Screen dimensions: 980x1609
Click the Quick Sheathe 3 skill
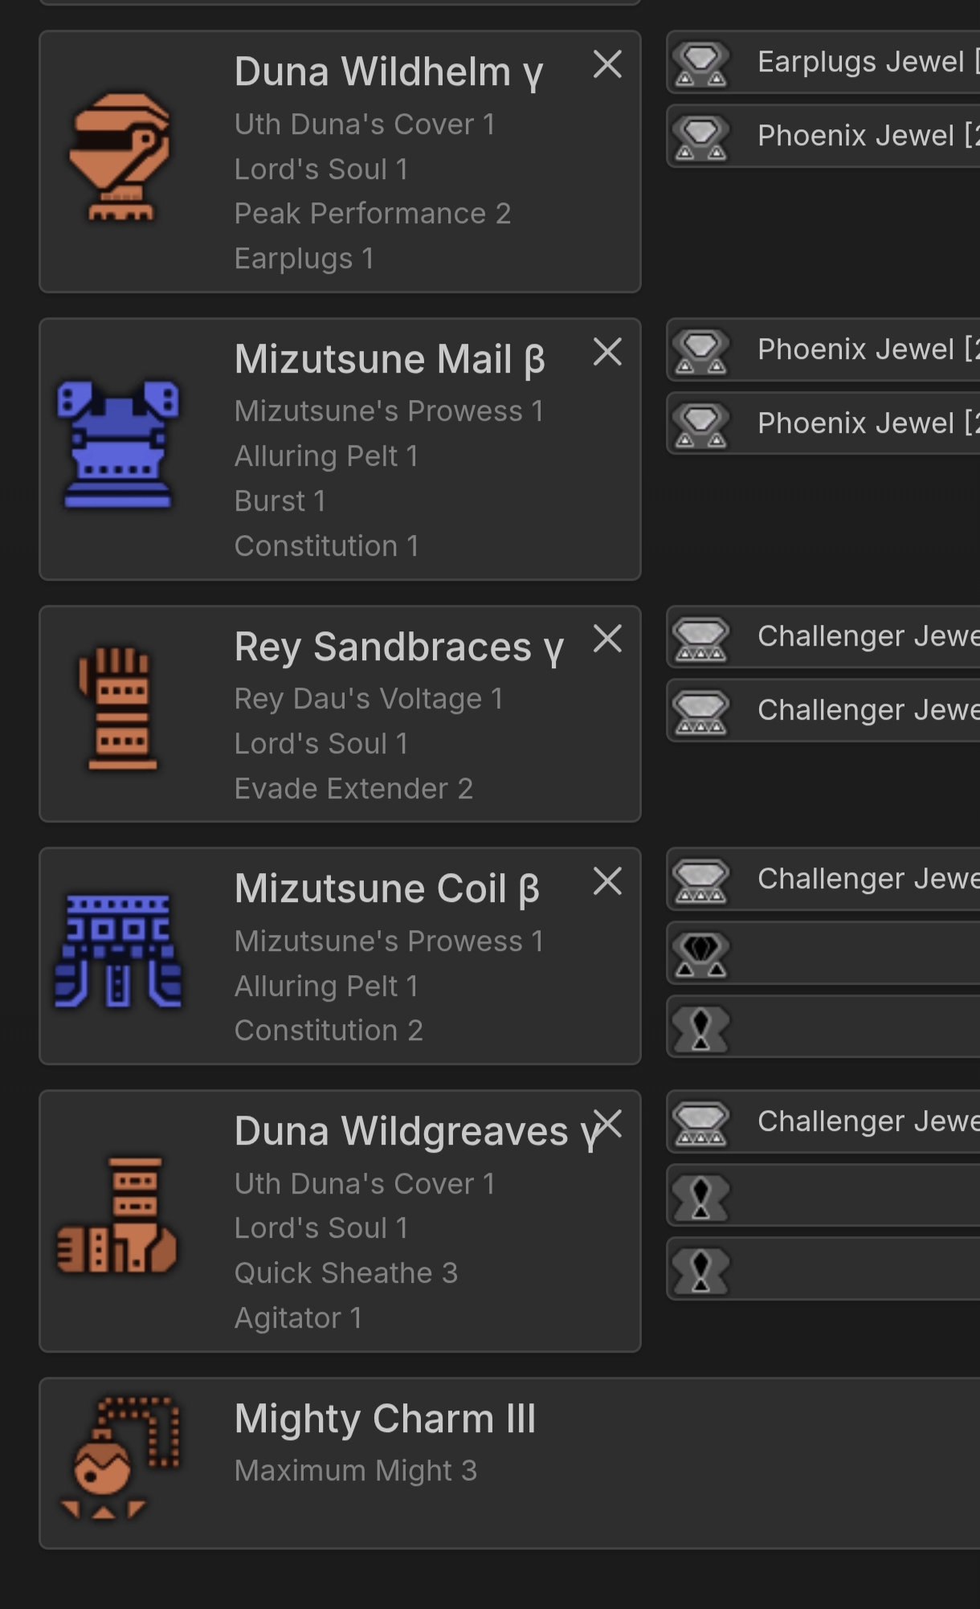tap(346, 1273)
